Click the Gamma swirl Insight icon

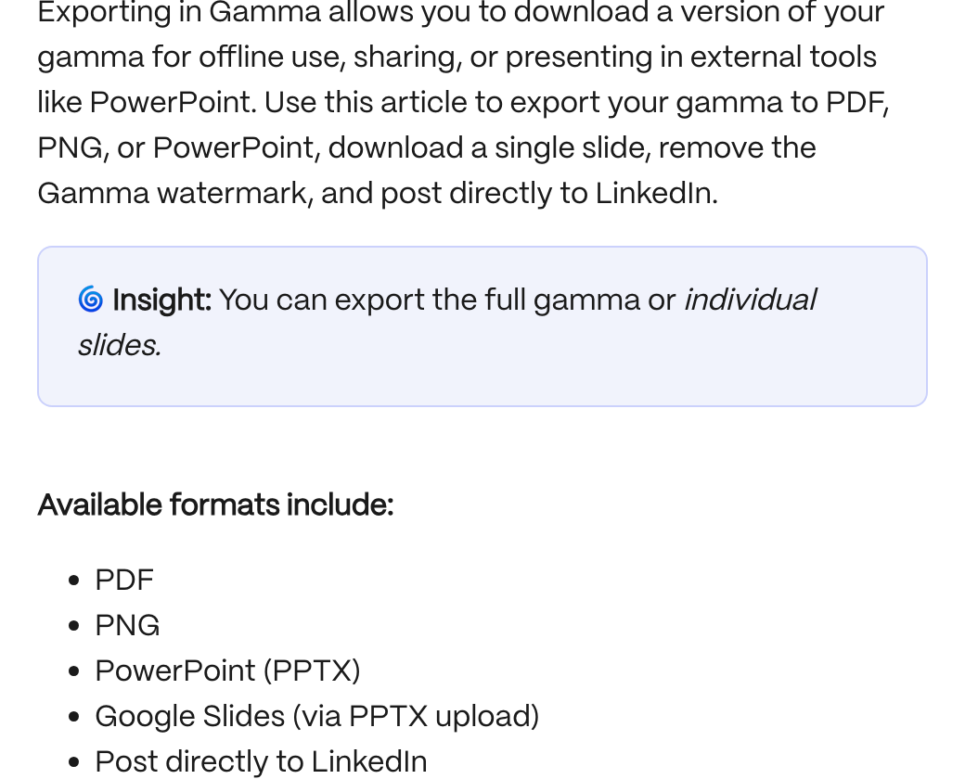pyautogui.click(x=91, y=299)
